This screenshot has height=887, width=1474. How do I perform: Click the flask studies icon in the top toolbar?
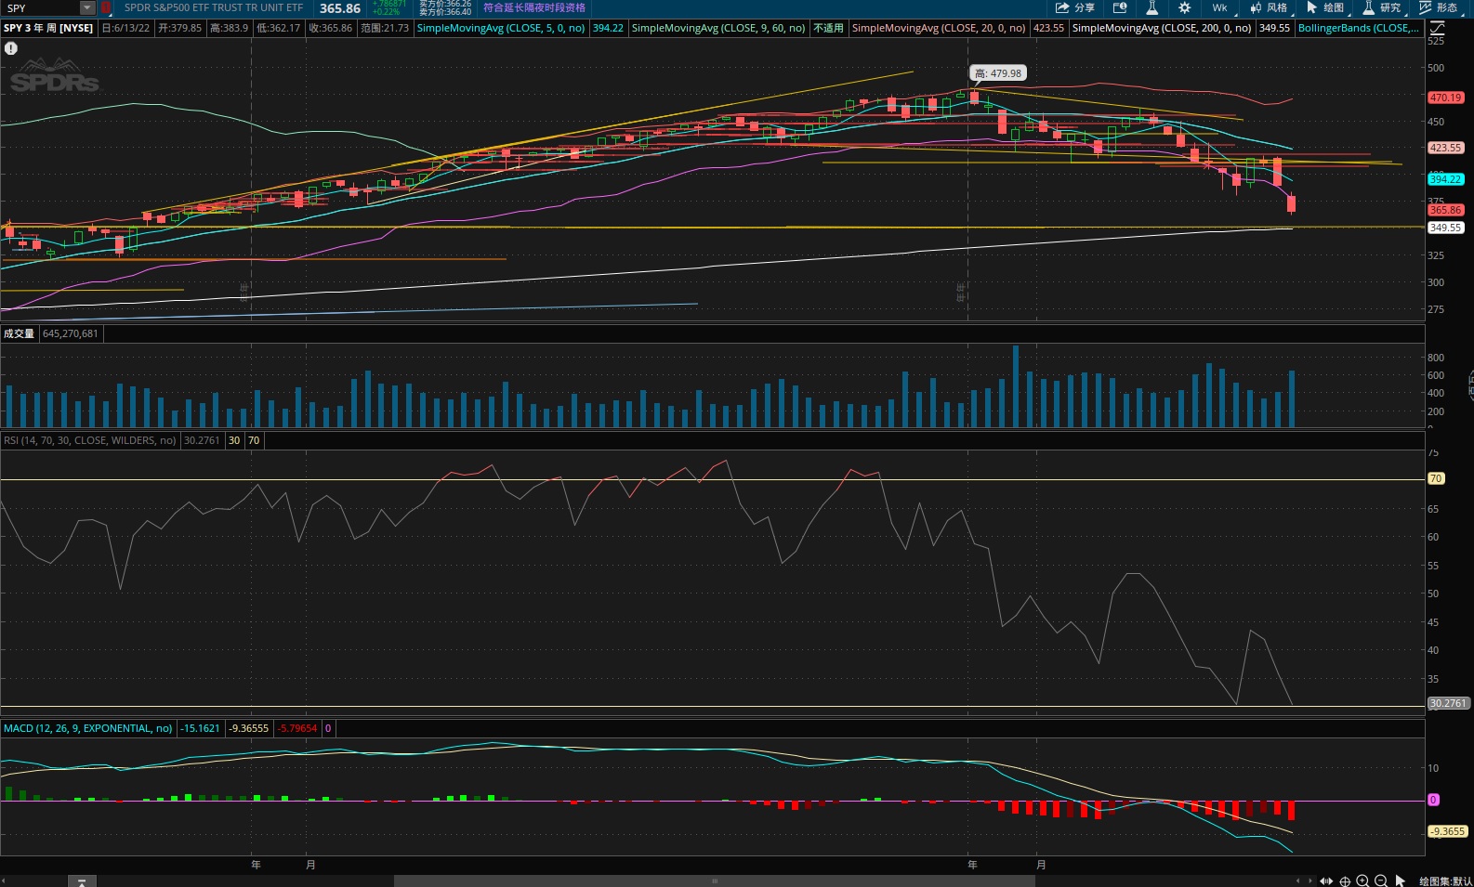pos(1152,7)
